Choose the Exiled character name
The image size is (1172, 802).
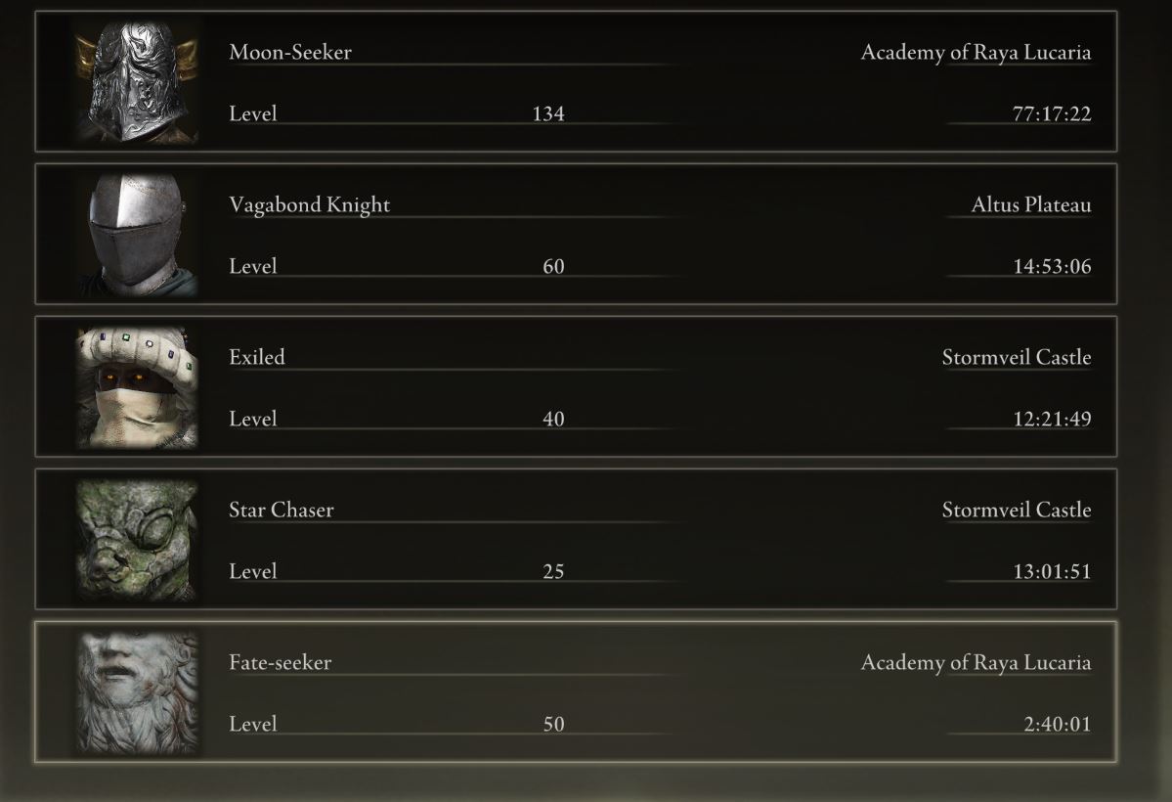257,357
